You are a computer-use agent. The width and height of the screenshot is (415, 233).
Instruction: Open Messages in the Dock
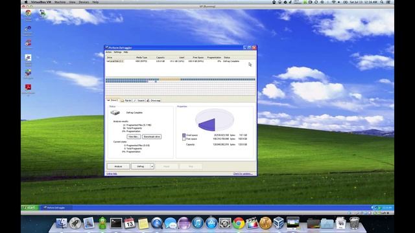pyautogui.click(x=171, y=223)
